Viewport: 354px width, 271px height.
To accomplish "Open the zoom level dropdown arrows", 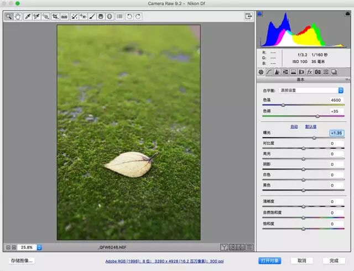I will pos(39,248).
